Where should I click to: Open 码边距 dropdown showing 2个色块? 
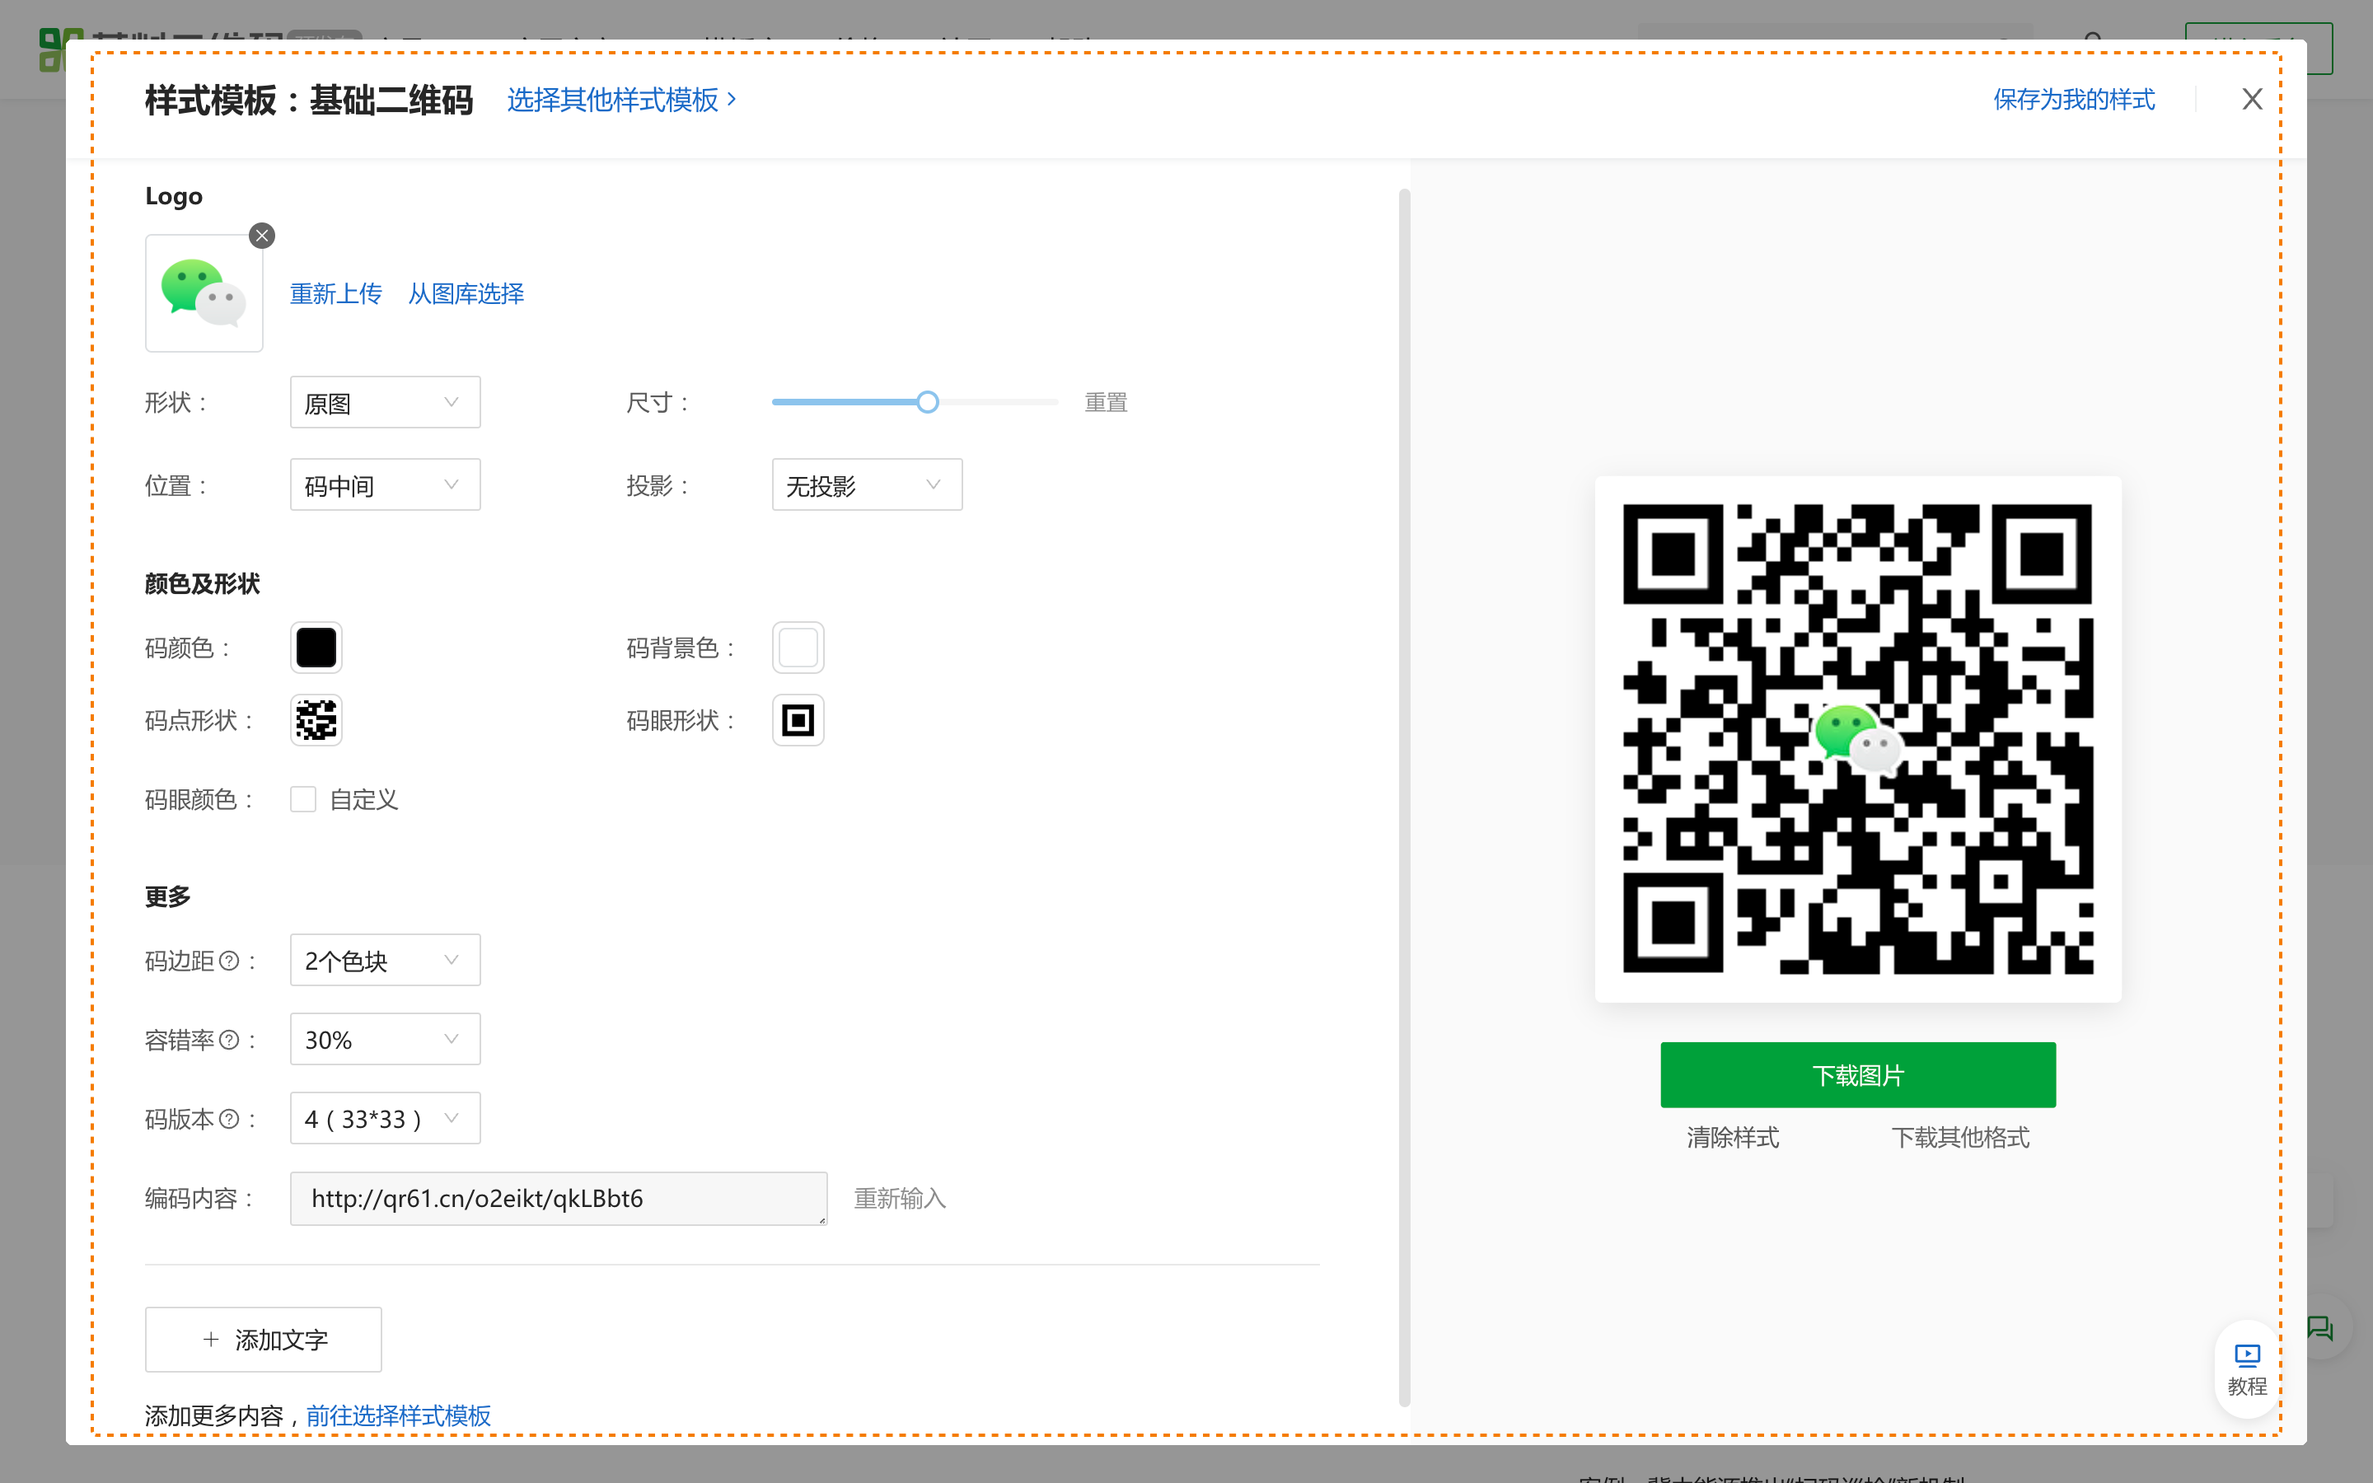pyautogui.click(x=386, y=960)
